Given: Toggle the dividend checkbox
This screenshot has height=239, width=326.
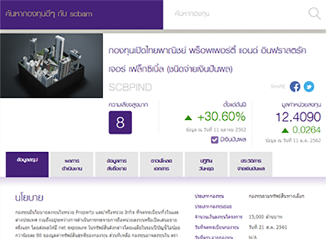Looking at the screenshot, I should (215, 140).
